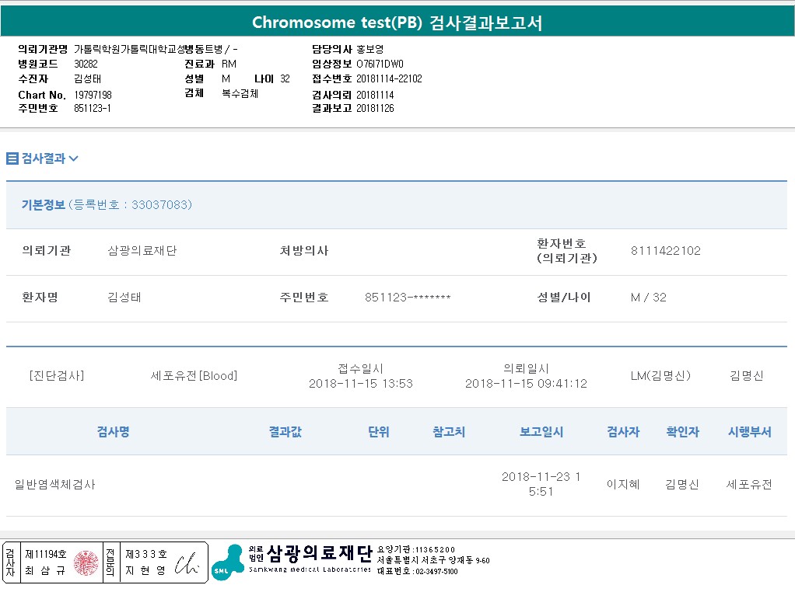
Task: Click the 보고일시 column header
Action: pos(541,432)
